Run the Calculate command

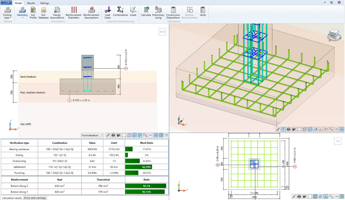coord(146,12)
